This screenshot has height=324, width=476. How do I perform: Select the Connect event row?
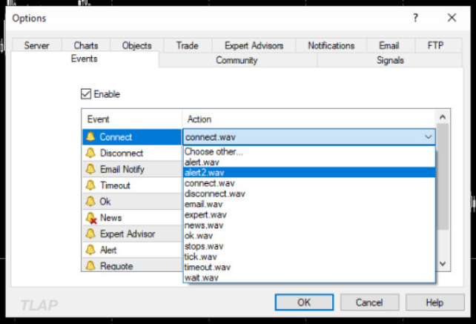coord(132,137)
